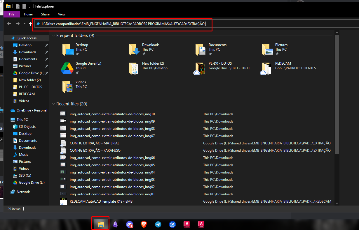Viewport: 359px width, 230px height.
Task: Collapse the Frequent folders section
Action: tap(53, 36)
